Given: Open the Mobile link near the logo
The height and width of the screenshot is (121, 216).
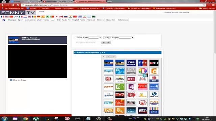Looking at the screenshot, I should 42,11.
